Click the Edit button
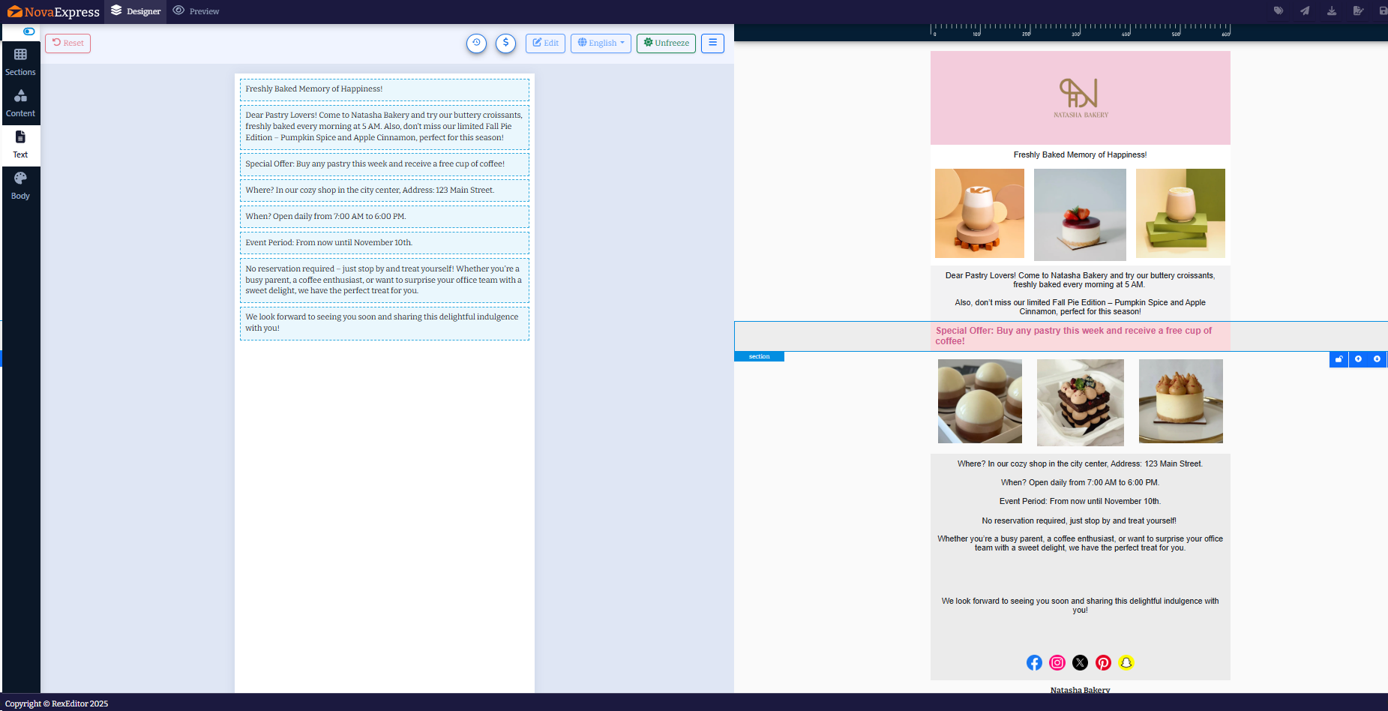Viewport: 1388px width, 711px height. [545, 43]
